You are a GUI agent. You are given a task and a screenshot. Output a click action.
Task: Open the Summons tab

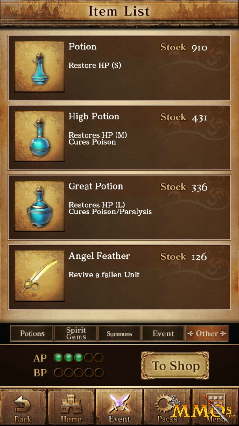pos(119,334)
